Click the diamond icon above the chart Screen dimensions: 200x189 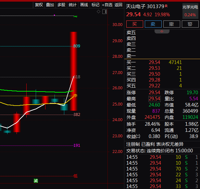pos(98,12)
